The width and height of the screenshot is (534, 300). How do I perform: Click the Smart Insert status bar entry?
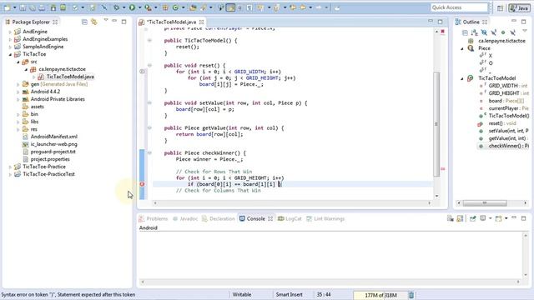290,295
